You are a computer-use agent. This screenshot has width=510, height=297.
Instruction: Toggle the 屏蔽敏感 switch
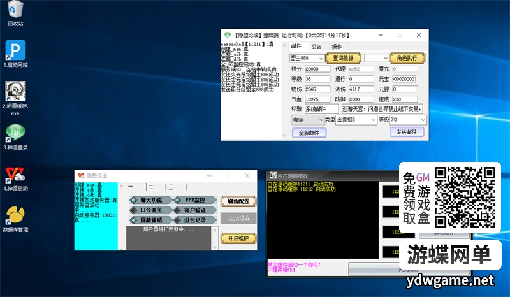150,220
